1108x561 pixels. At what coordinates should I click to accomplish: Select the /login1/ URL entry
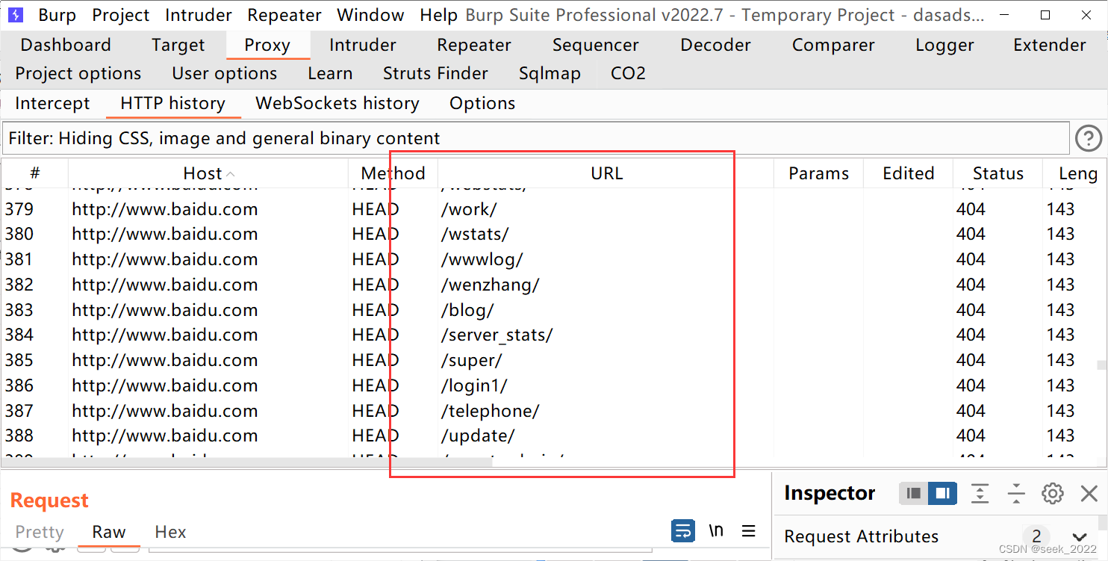click(474, 385)
